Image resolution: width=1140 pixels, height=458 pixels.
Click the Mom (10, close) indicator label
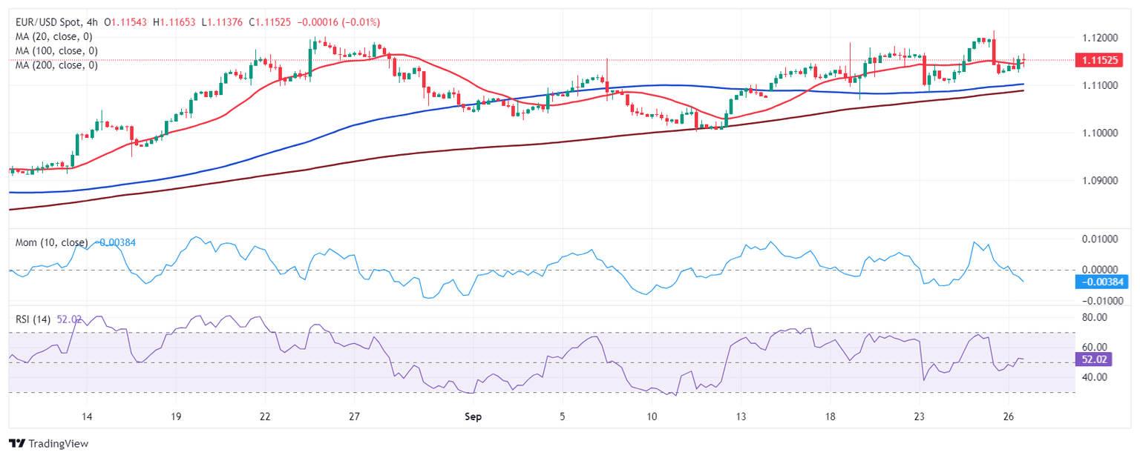click(52, 242)
